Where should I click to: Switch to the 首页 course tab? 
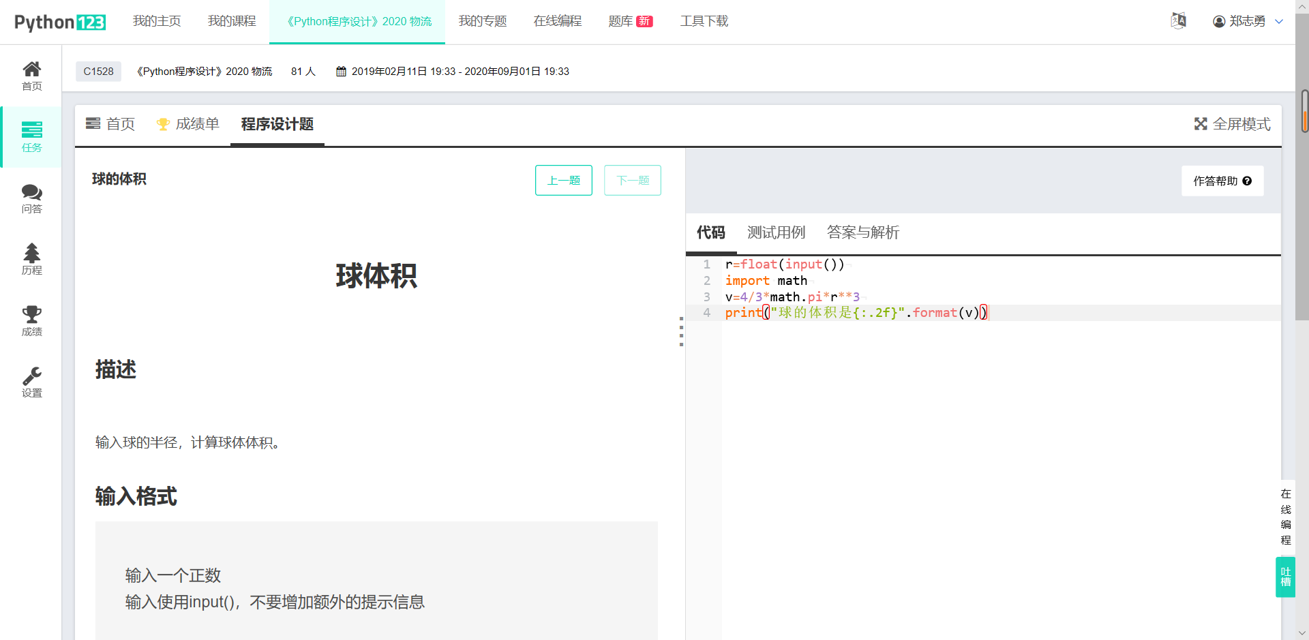click(x=110, y=124)
